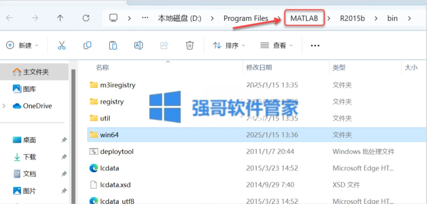Unpin 下载 using its pin icon

pyautogui.click(x=64, y=157)
